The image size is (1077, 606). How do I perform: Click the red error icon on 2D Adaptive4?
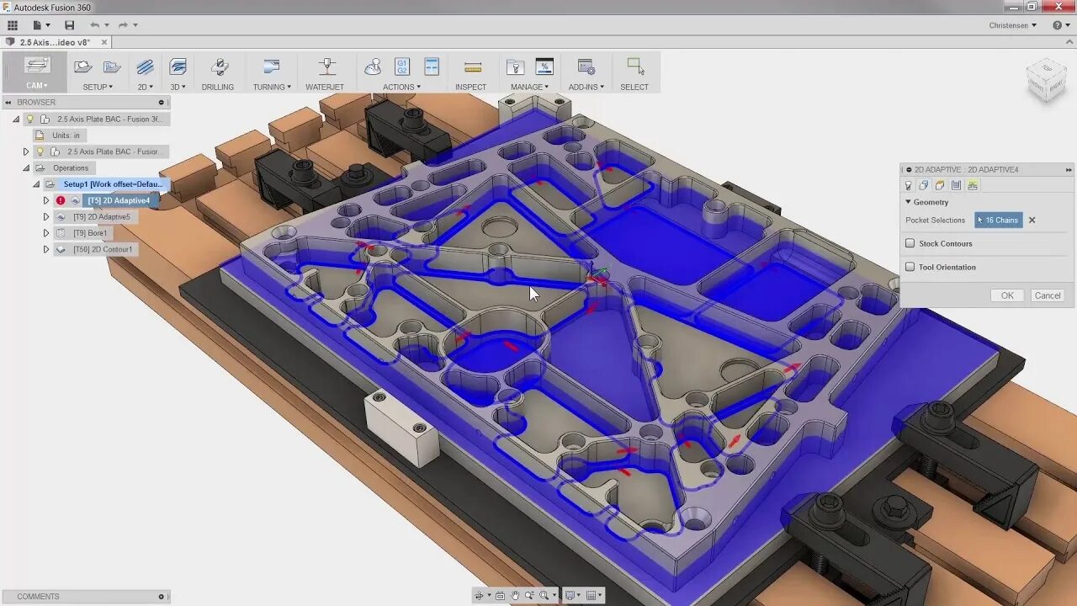(x=61, y=200)
